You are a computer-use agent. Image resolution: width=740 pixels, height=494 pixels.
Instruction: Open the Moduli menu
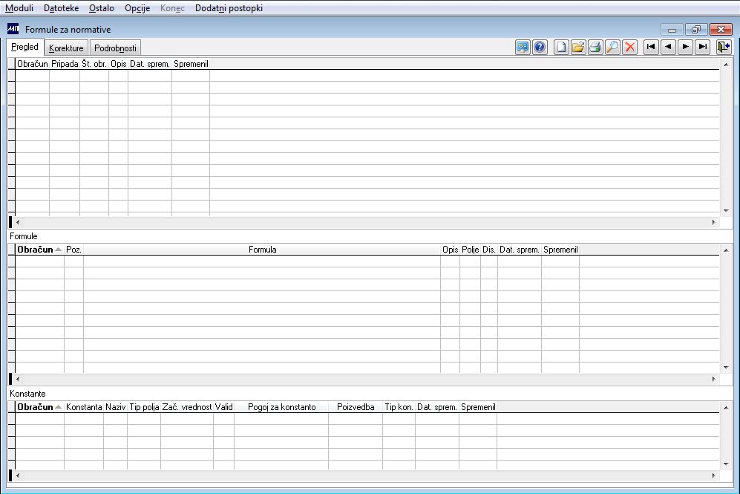point(19,8)
